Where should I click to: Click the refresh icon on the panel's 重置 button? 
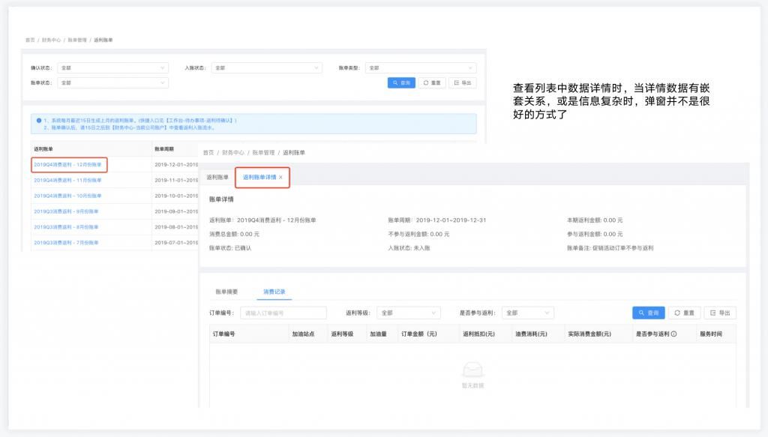677,313
